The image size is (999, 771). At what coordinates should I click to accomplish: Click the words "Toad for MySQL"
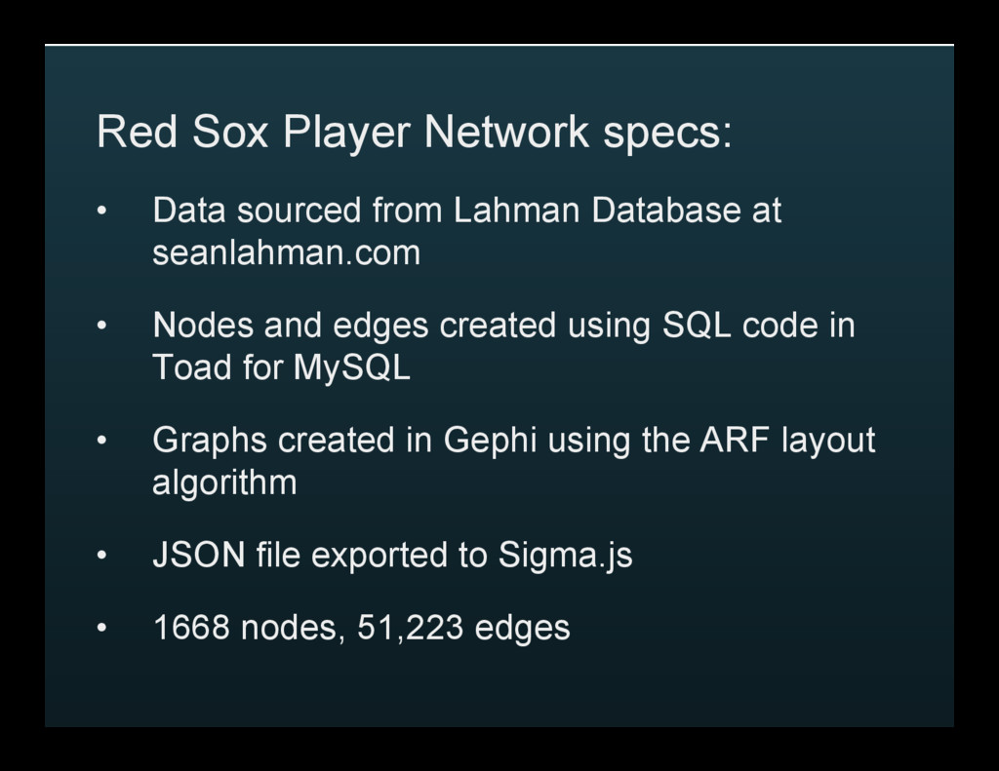point(281,368)
